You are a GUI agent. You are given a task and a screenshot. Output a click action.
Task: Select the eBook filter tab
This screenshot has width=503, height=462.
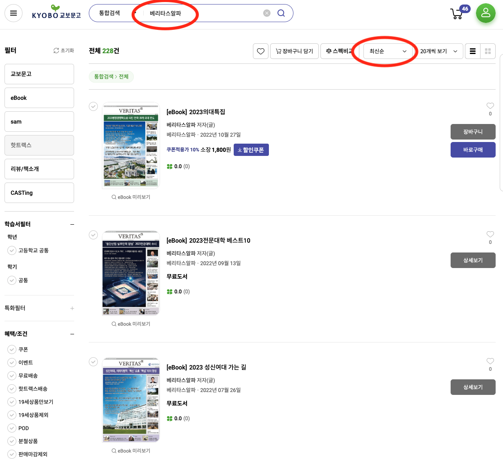[x=39, y=98]
